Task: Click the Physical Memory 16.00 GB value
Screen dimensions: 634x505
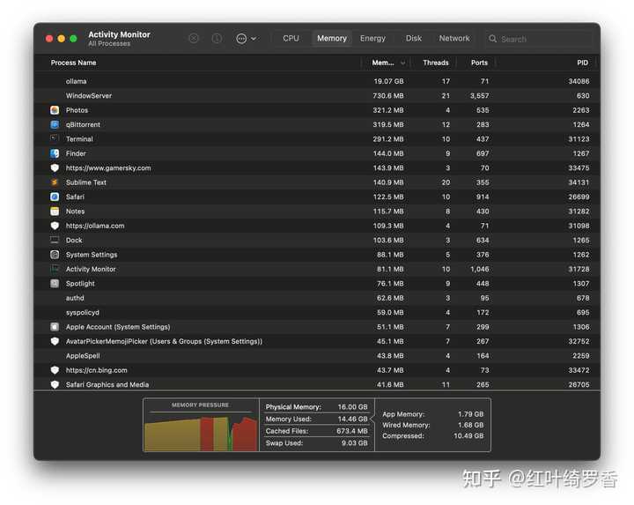Action: (x=352, y=407)
